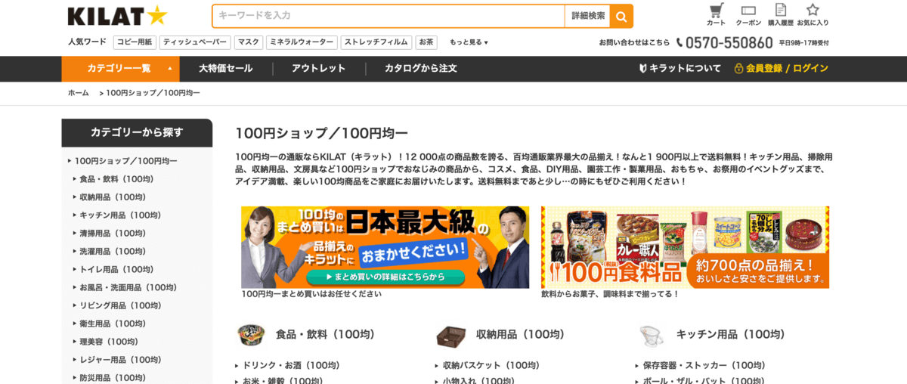
Task: Open the 大特価セール menu item
Action: pyautogui.click(x=226, y=69)
